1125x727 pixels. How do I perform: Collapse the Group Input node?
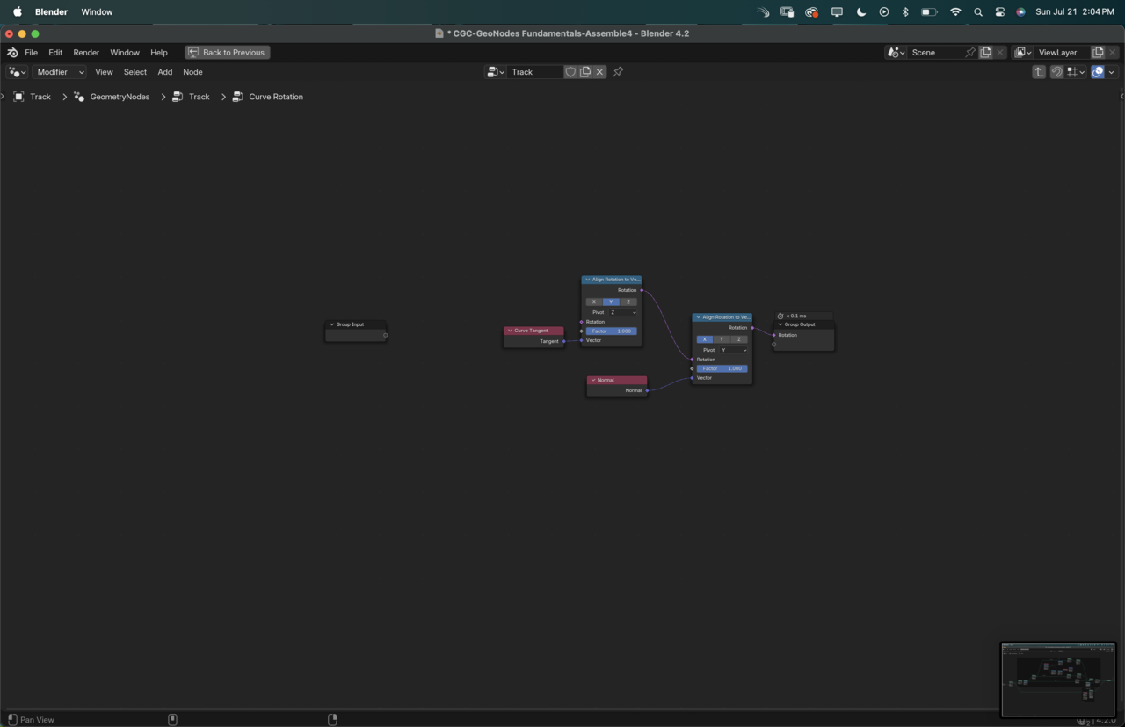tap(332, 324)
